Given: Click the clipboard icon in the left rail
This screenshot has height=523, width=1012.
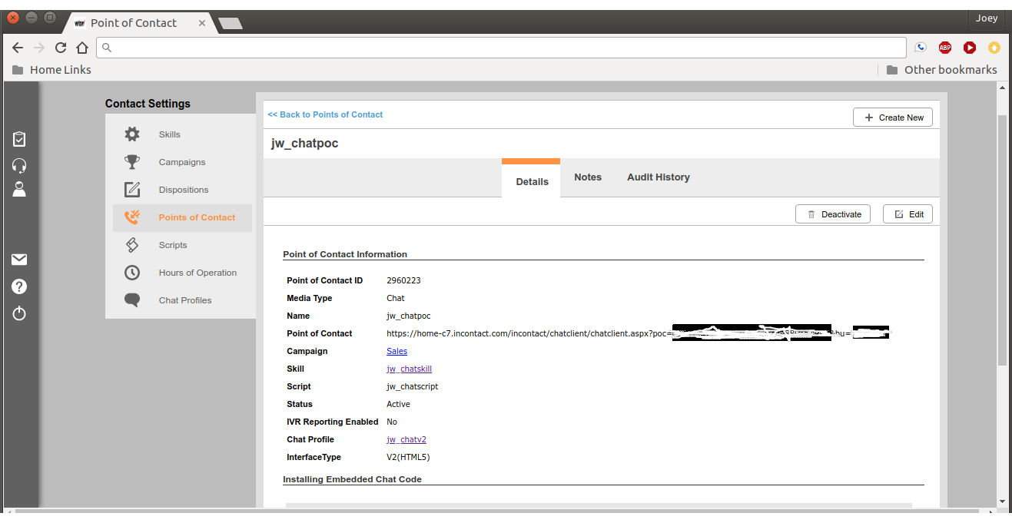Looking at the screenshot, I should (x=19, y=139).
